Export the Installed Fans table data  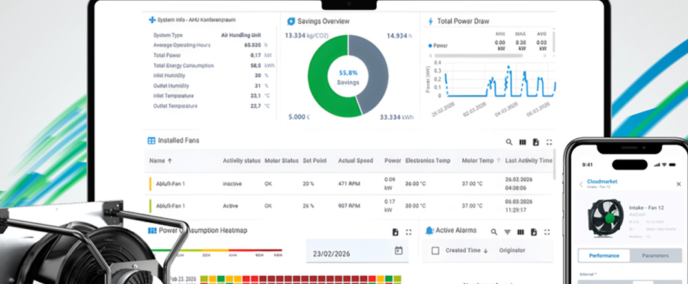pos(536,142)
